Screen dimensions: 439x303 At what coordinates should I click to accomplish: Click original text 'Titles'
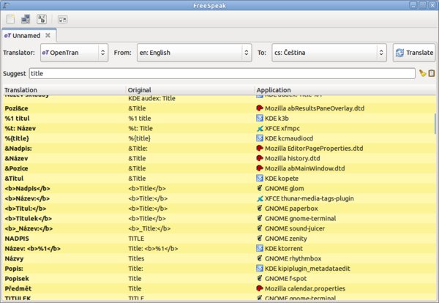136,258
